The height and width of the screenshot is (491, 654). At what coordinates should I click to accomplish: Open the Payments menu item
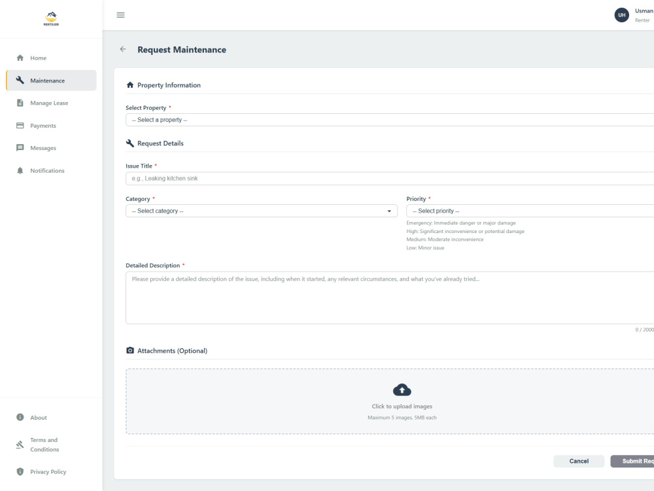point(51,126)
